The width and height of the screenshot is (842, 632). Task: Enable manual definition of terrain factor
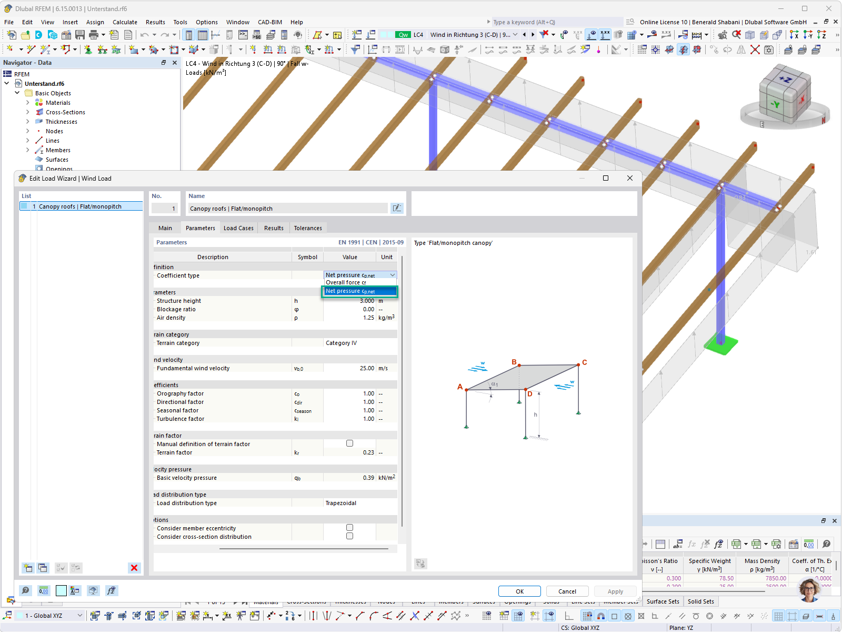coord(349,443)
